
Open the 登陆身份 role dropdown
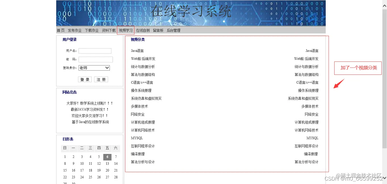[x=94, y=68]
